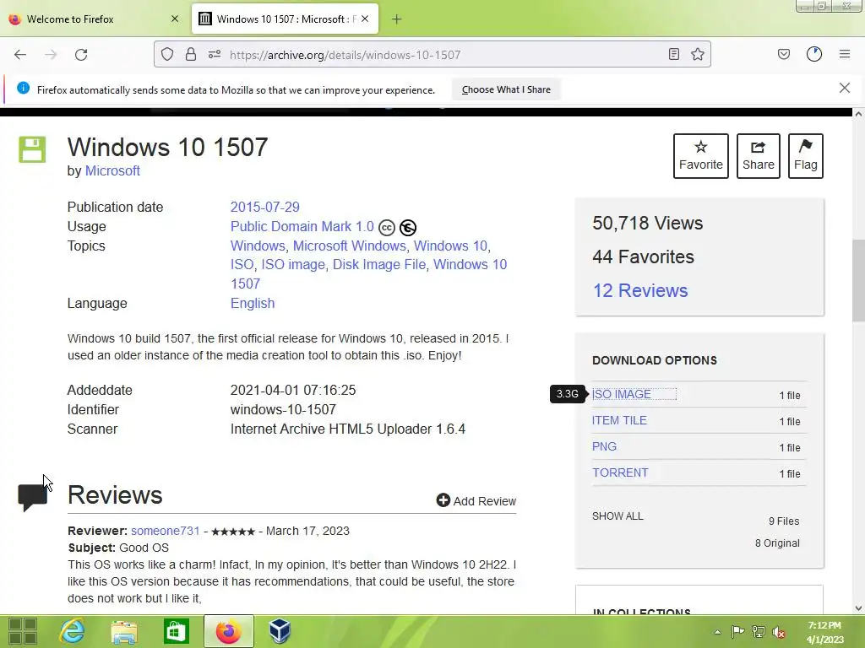This screenshot has width=865, height=648.
Task: Click the Share button
Action: click(x=759, y=156)
